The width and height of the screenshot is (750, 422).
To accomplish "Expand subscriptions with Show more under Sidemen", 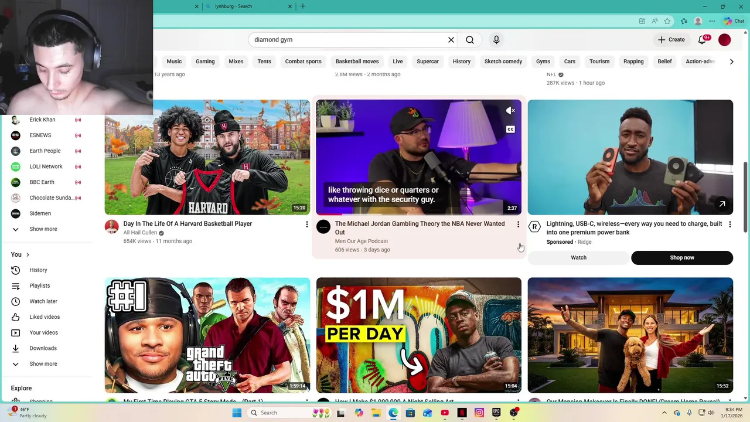I will click(x=47, y=229).
